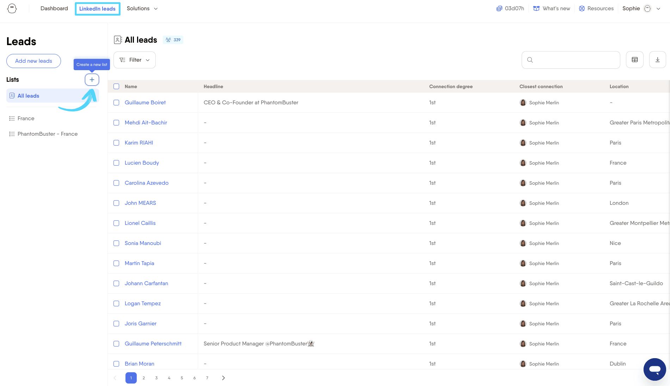
Task: Open the Dashboard tab
Action: [x=54, y=8]
